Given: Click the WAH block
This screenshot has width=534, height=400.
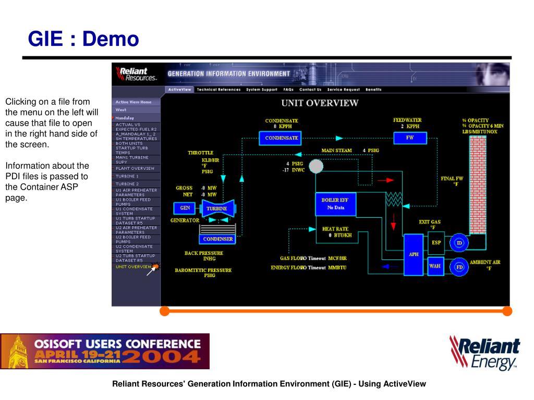Looking at the screenshot, I should tap(435, 266).
